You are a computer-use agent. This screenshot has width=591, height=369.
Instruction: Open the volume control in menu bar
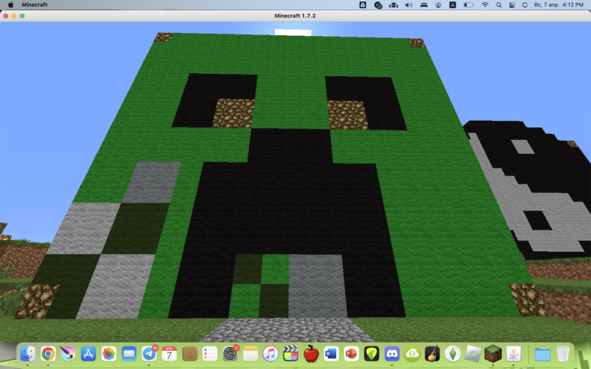(409, 4)
